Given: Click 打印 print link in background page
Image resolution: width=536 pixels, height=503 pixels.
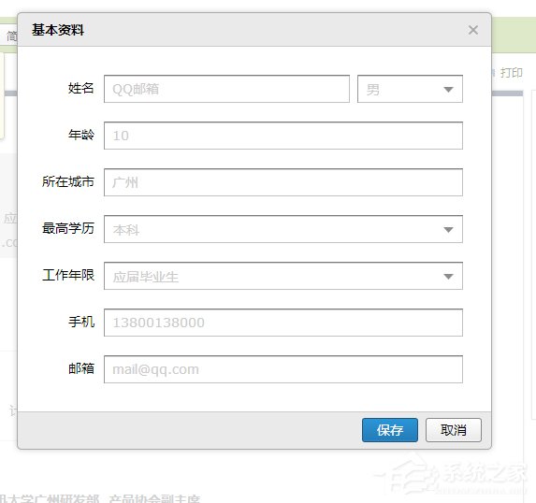Looking at the screenshot, I should pos(512,73).
